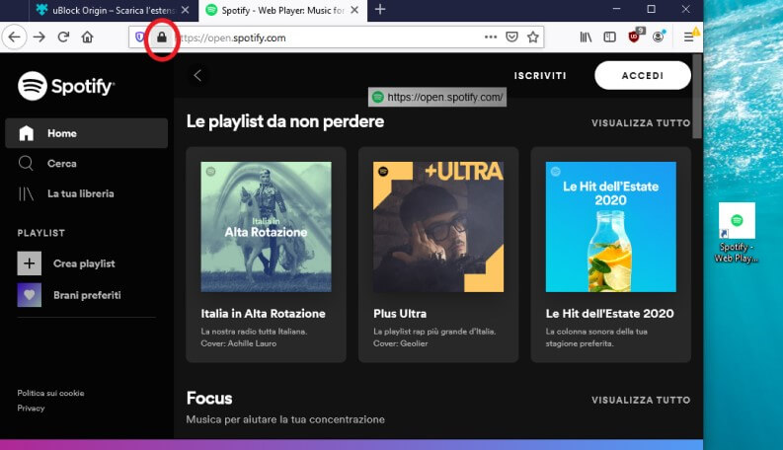This screenshot has width=783, height=450.
Task: Open a new tab with the plus button
Action: coord(380,10)
